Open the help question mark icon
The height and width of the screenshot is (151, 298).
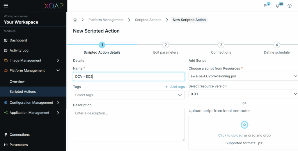click(290, 6)
